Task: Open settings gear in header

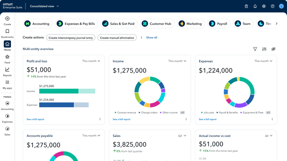Action: click(264, 6)
